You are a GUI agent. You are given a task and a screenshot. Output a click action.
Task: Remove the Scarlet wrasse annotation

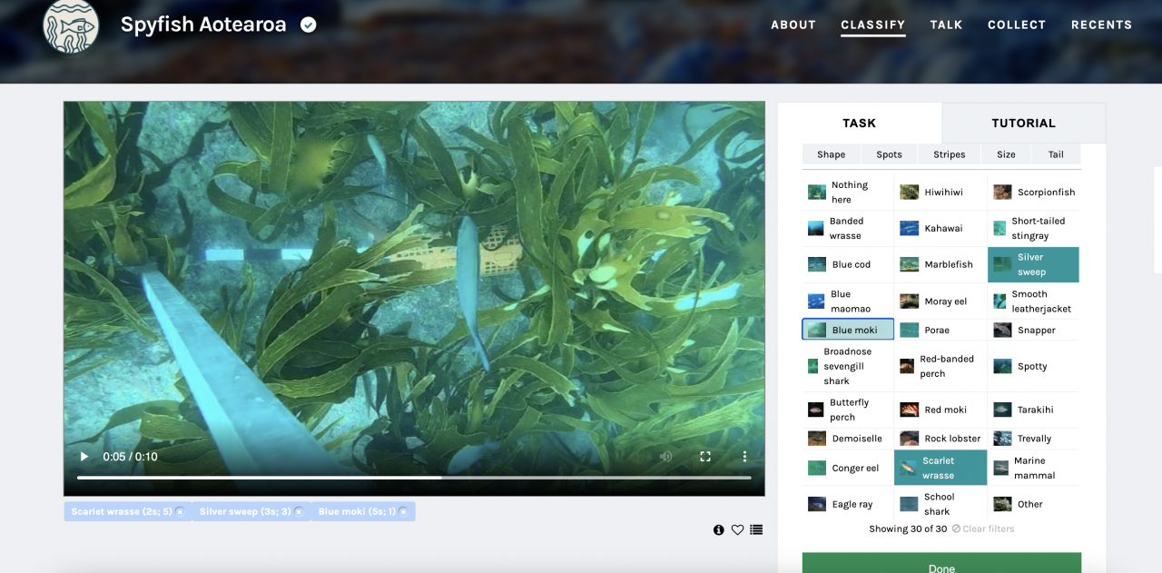tap(180, 512)
